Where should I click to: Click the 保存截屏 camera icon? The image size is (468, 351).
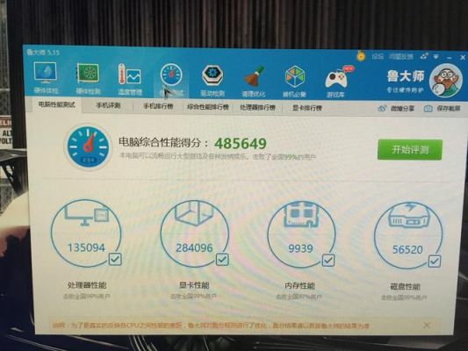pyautogui.click(x=428, y=109)
